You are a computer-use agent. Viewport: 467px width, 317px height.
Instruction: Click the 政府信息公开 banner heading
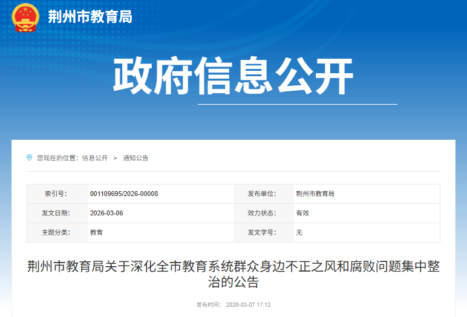233,77
